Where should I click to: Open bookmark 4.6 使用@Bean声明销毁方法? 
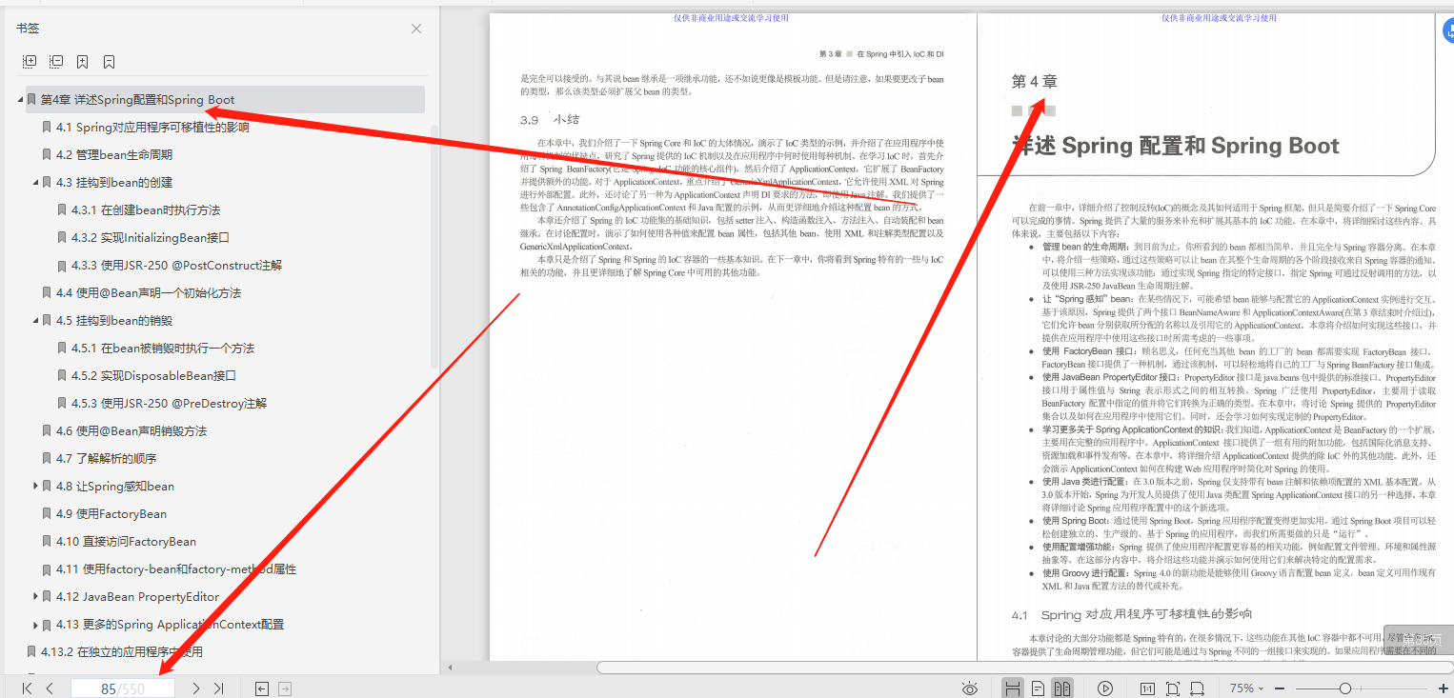pos(131,430)
